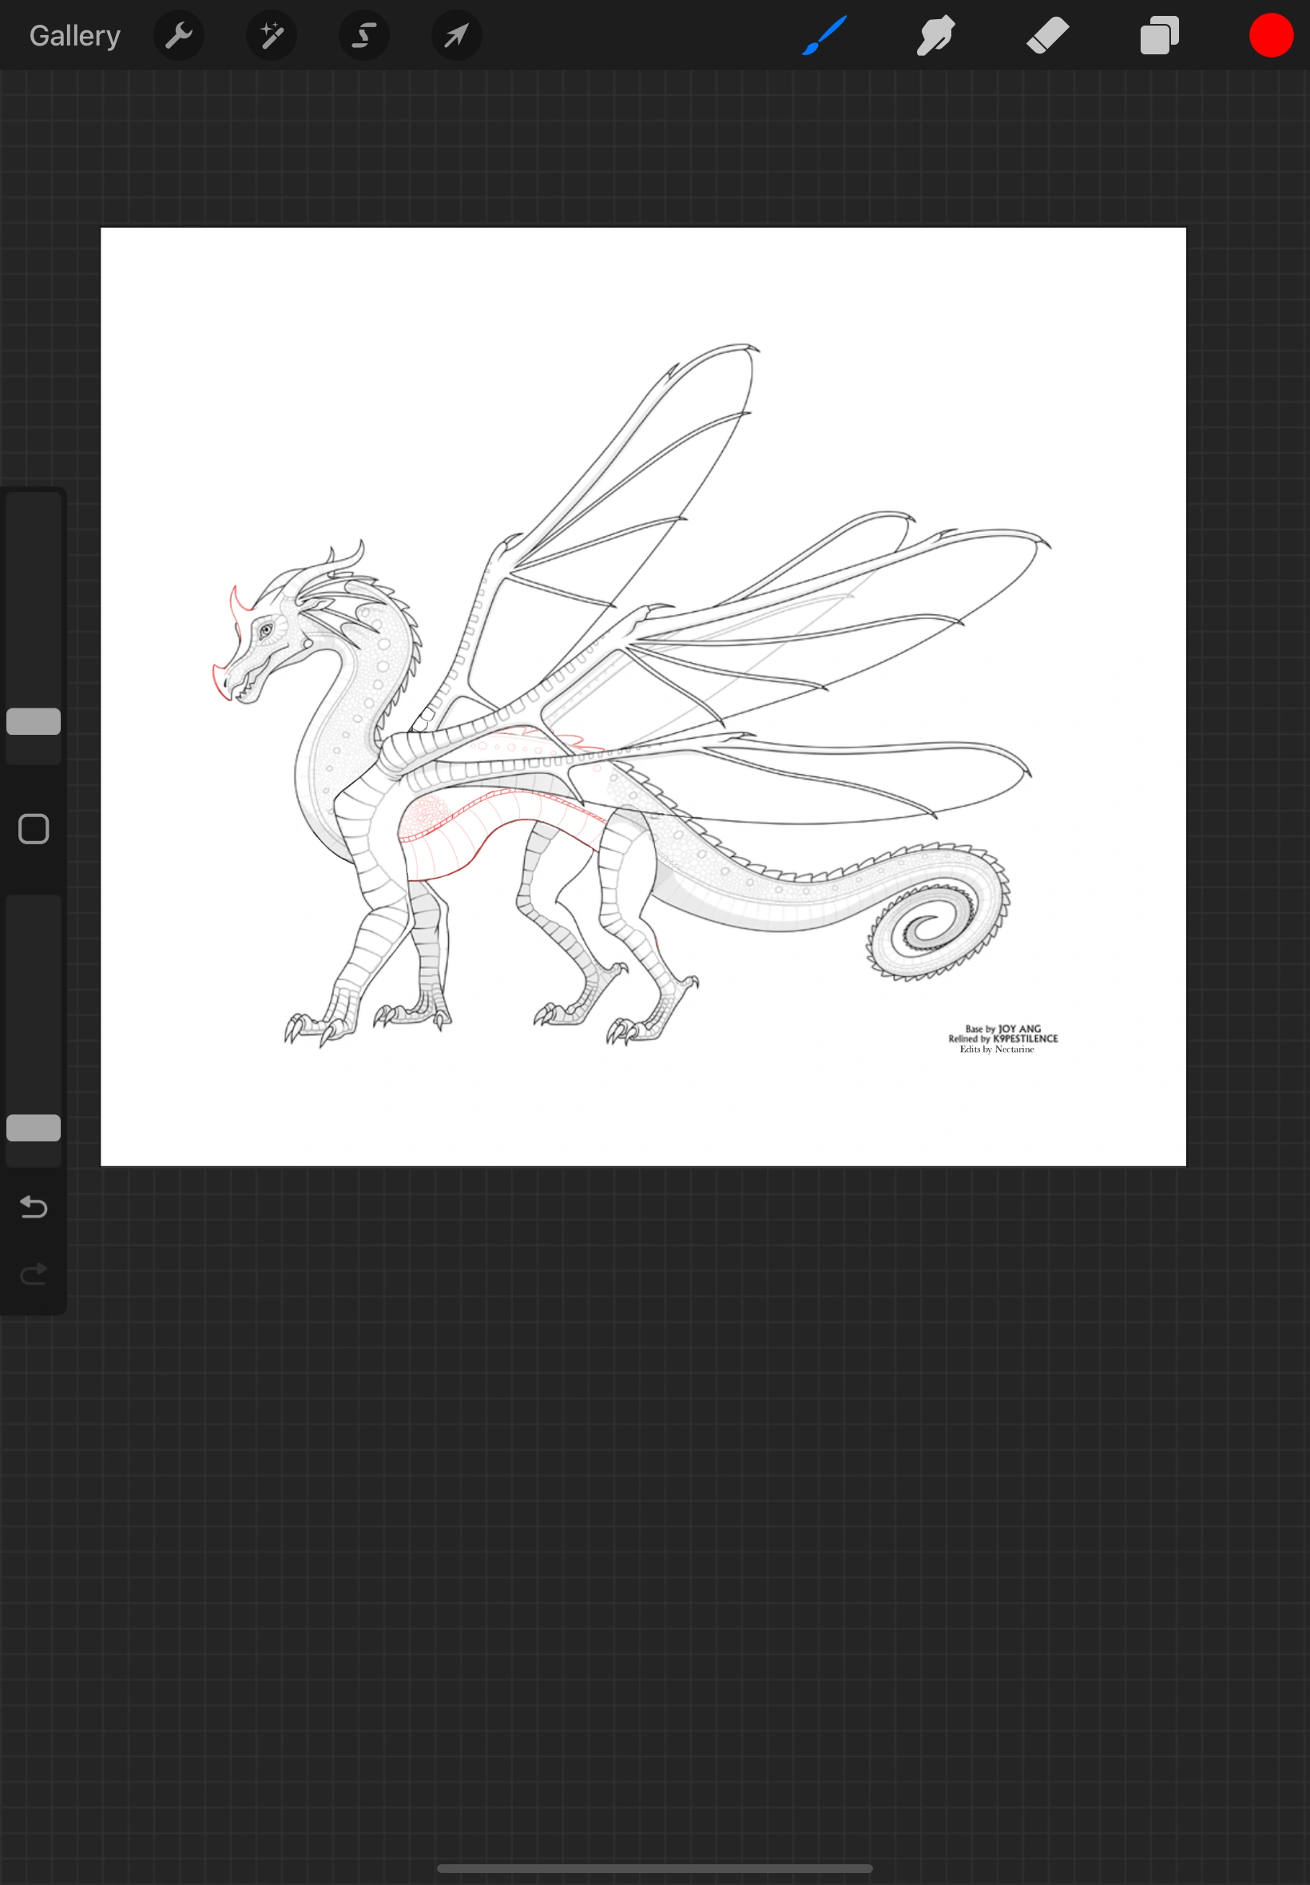1310x1885 pixels.
Task: Open the Adjustments magic wand menu
Action: click(x=271, y=35)
